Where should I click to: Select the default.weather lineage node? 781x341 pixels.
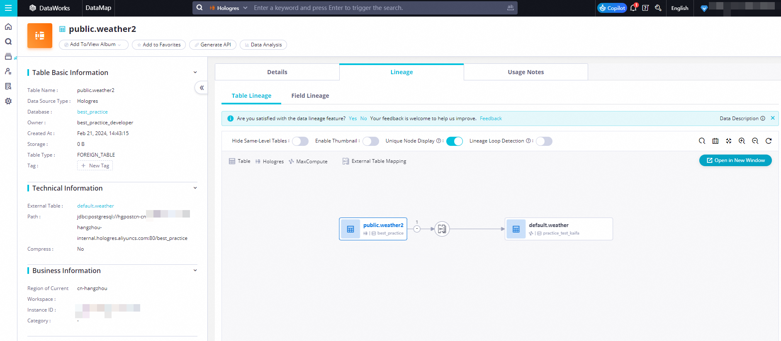click(x=559, y=229)
